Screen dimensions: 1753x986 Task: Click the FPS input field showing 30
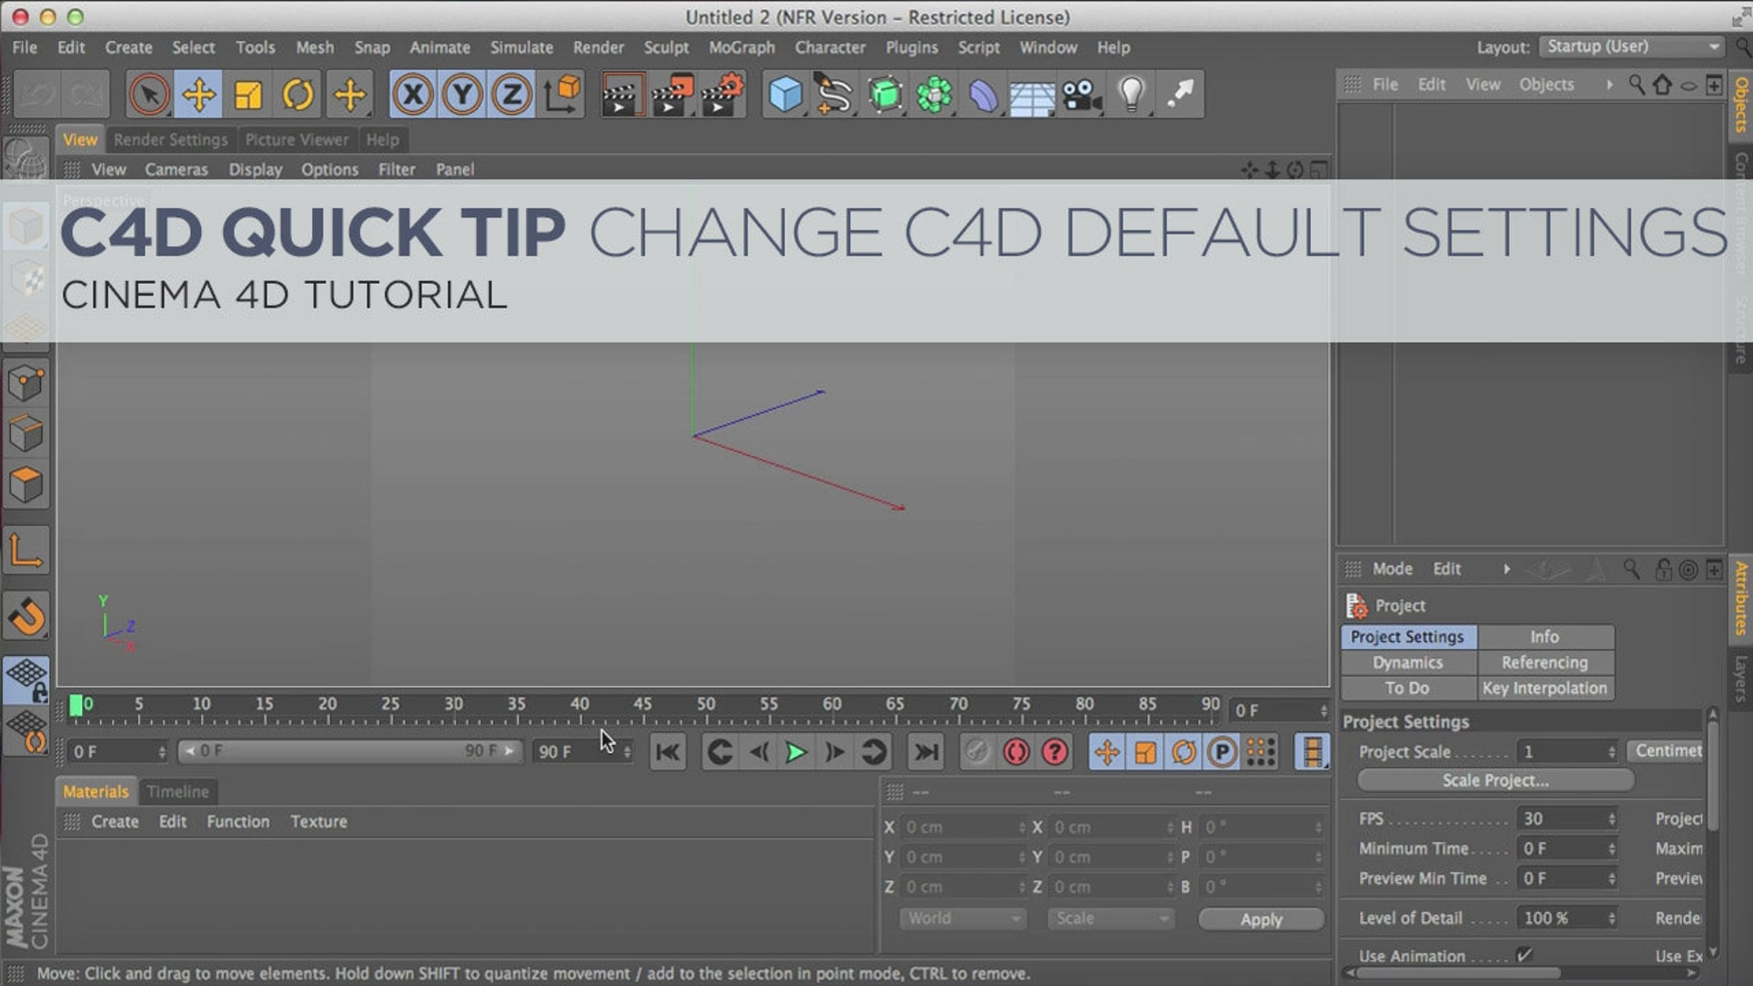point(1567,819)
